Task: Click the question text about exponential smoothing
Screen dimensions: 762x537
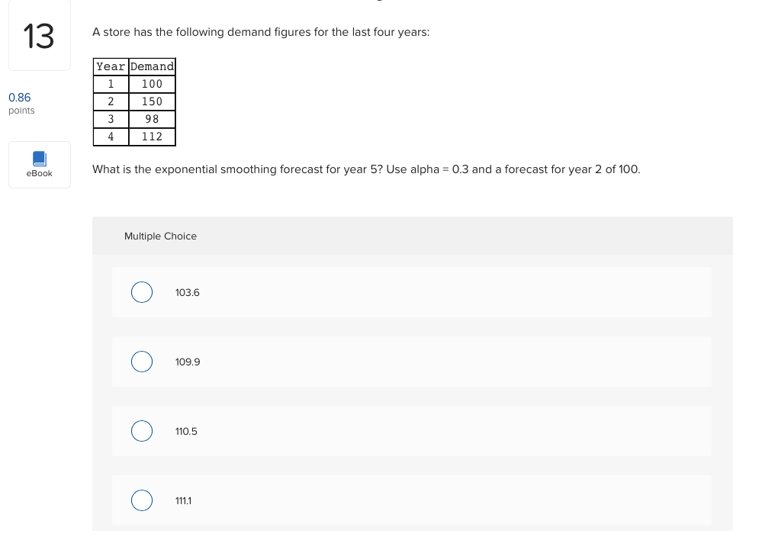Action: [366, 169]
